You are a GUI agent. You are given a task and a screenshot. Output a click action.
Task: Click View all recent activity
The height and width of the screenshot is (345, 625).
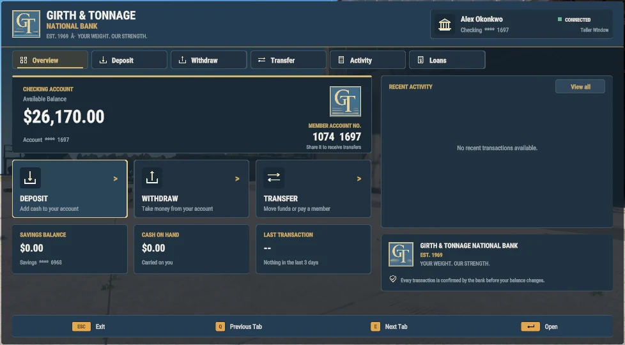click(580, 86)
